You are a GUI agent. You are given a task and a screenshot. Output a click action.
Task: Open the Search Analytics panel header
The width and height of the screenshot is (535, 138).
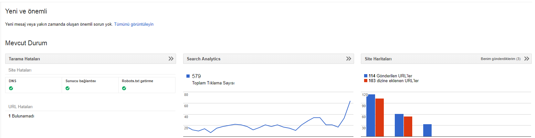(x=268, y=59)
